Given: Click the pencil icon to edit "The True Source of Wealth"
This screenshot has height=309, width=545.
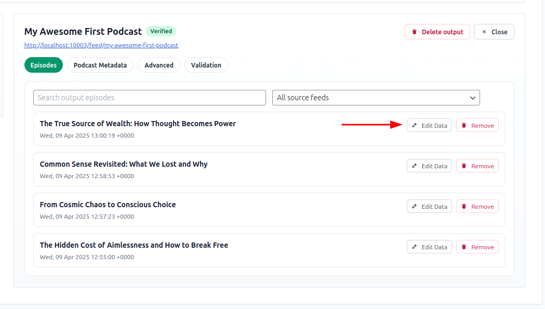Looking at the screenshot, I should tap(414, 125).
